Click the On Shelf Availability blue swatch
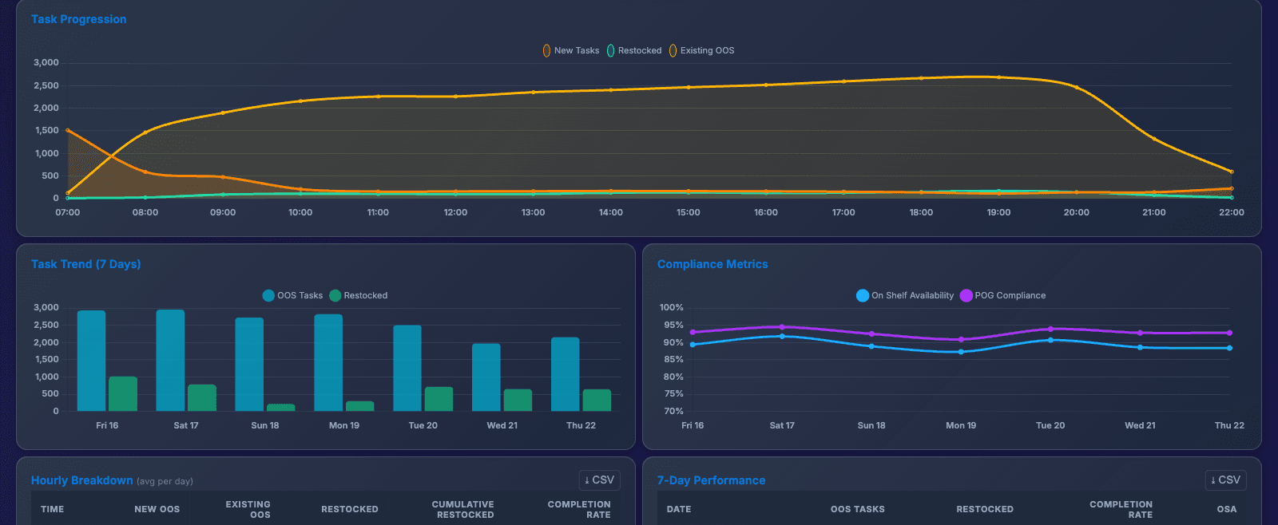The image size is (1278, 525). tap(863, 295)
